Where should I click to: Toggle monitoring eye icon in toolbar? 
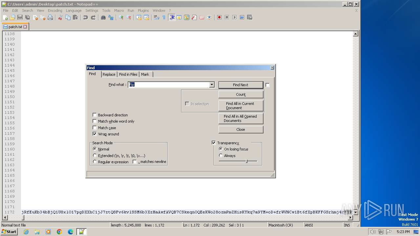pyautogui.click(x=209, y=17)
